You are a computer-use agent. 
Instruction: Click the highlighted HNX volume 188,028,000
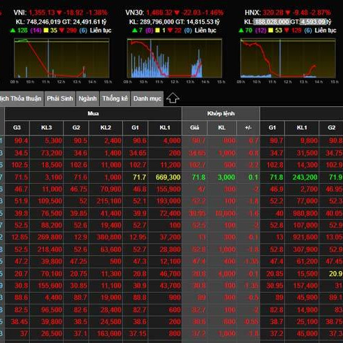(x=272, y=22)
